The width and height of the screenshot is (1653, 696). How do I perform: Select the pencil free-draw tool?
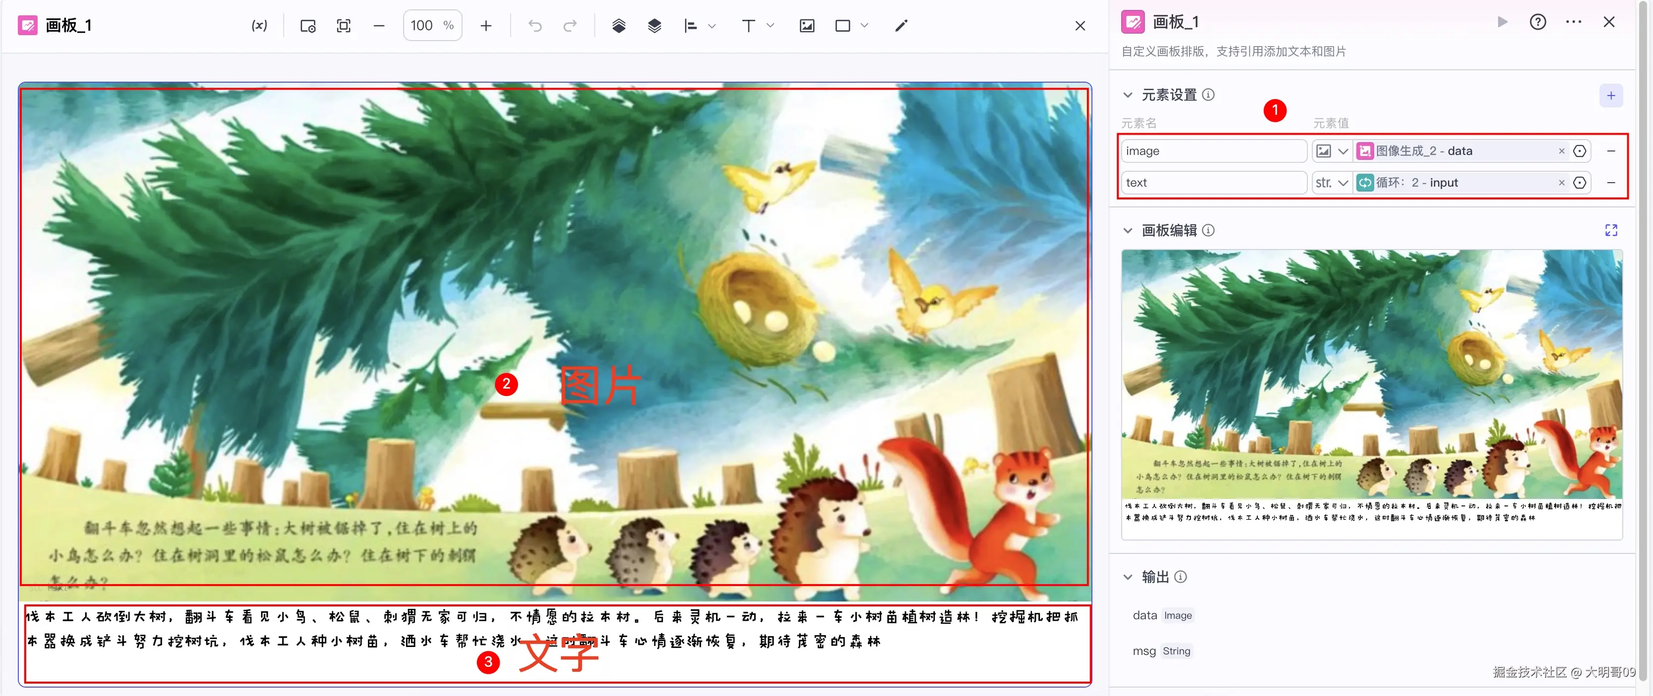click(901, 26)
